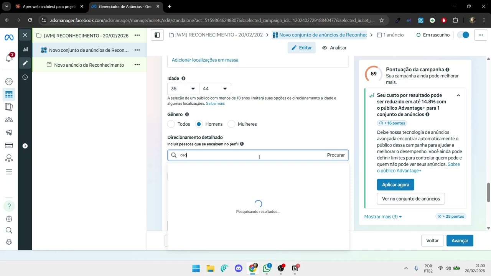This screenshot has height=276, width=491.
Task: Click the sidebar search magnifier icon
Action: pos(9,230)
